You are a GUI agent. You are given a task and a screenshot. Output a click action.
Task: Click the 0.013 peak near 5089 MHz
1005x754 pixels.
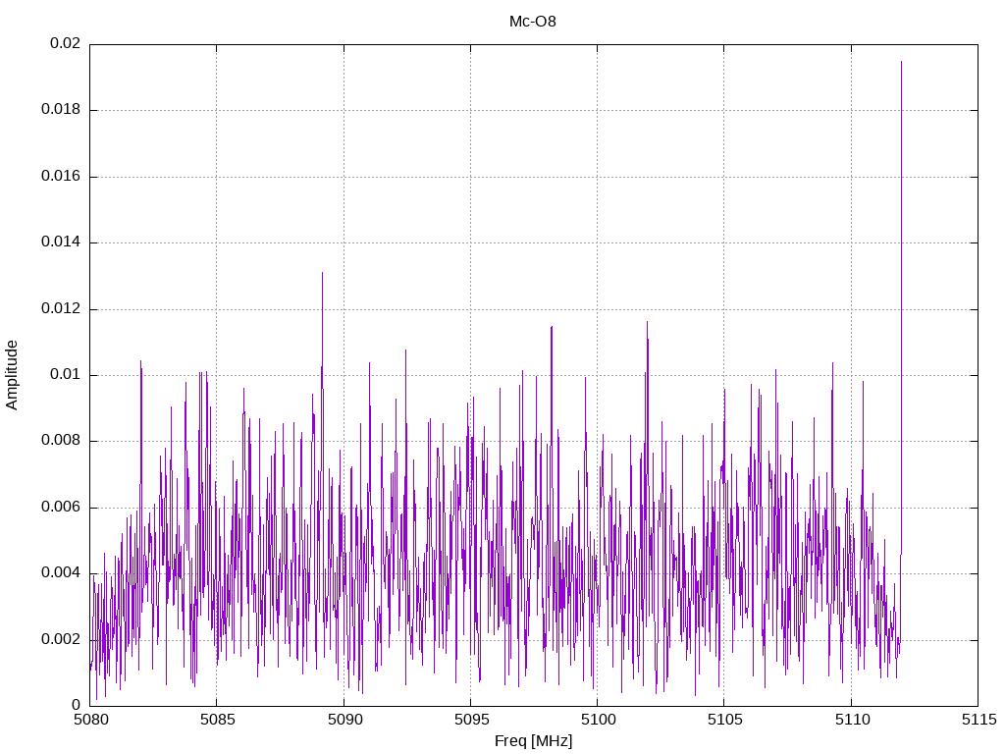pos(322,274)
